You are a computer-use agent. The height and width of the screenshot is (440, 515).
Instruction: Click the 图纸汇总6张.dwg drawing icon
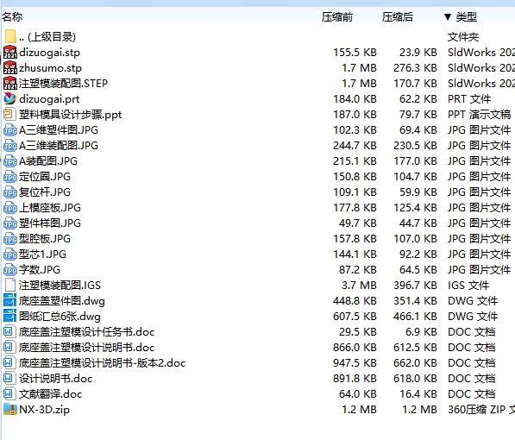coord(9,316)
